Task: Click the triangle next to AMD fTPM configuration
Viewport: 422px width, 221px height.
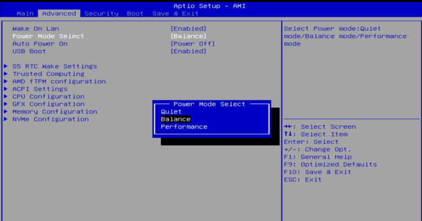Action: (x=6, y=81)
